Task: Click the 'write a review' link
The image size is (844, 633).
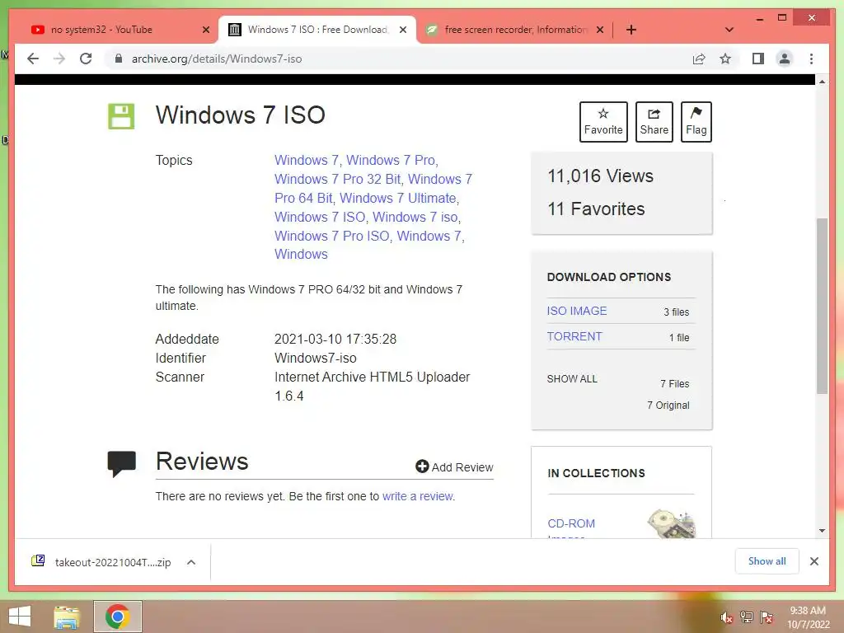Action: (x=418, y=496)
